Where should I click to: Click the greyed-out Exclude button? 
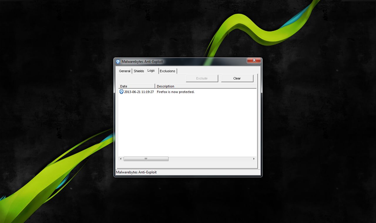click(x=202, y=78)
